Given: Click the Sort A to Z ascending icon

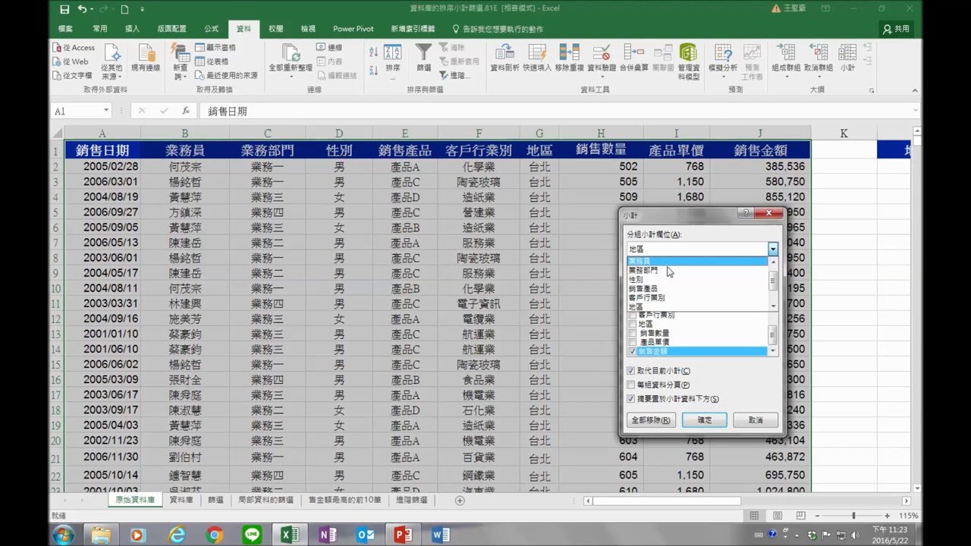Looking at the screenshot, I should point(373,52).
